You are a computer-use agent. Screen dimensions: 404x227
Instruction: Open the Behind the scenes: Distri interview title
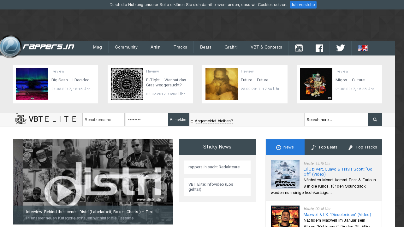[x=90, y=212]
